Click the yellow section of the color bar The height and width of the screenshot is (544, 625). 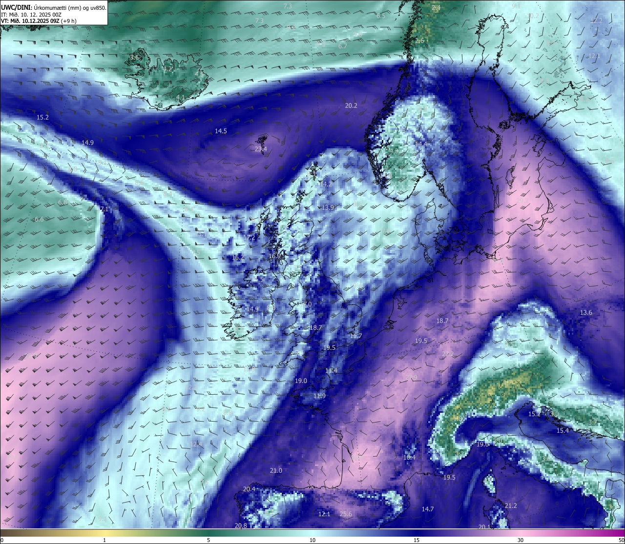[x=104, y=532]
